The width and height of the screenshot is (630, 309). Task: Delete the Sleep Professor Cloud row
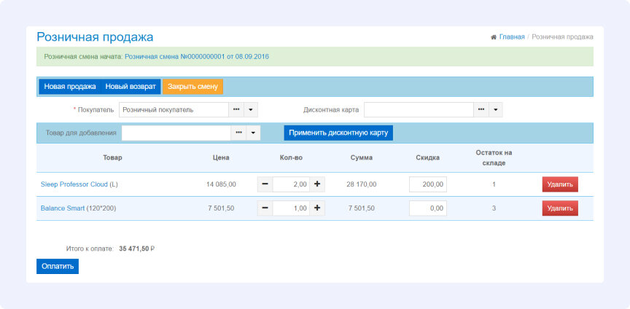560,184
